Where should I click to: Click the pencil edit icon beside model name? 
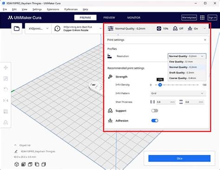(16, 151)
